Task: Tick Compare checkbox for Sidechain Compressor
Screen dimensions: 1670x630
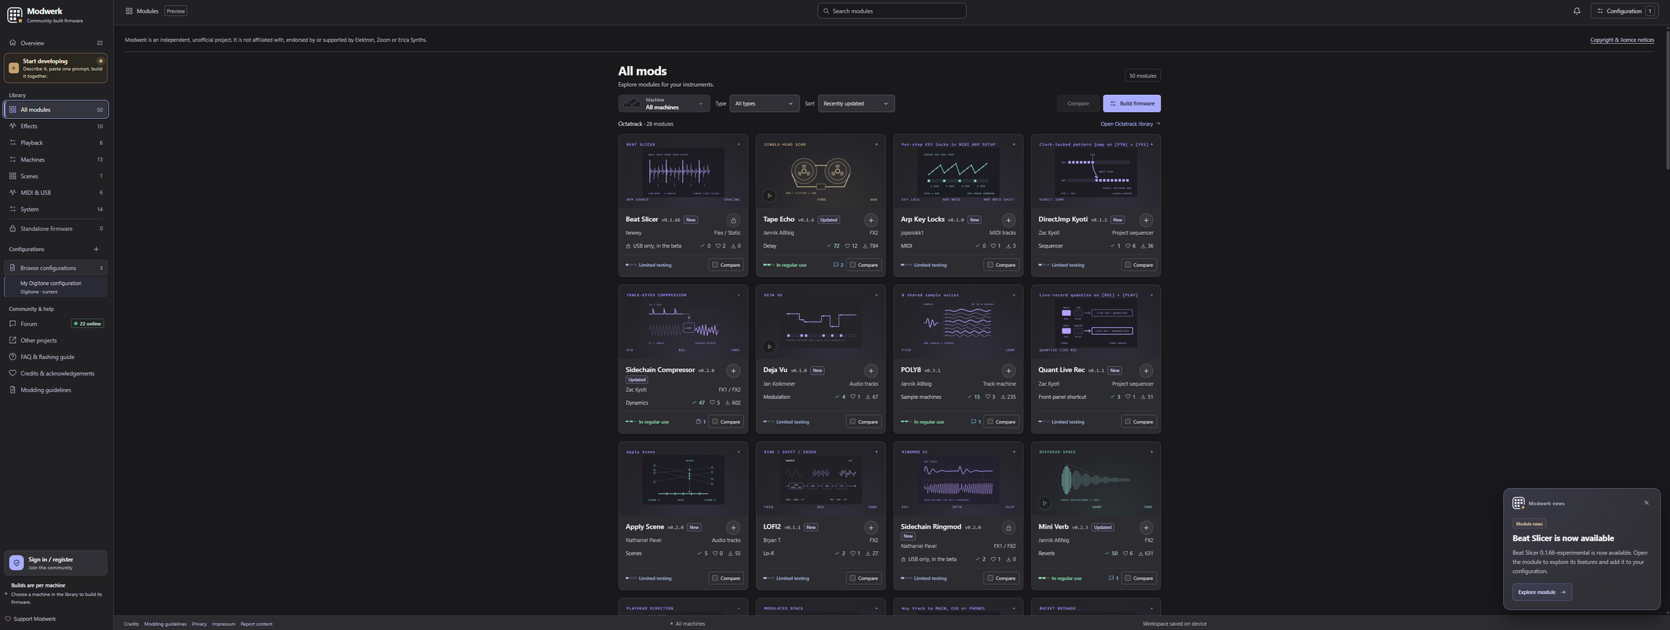Action: click(715, 422)
